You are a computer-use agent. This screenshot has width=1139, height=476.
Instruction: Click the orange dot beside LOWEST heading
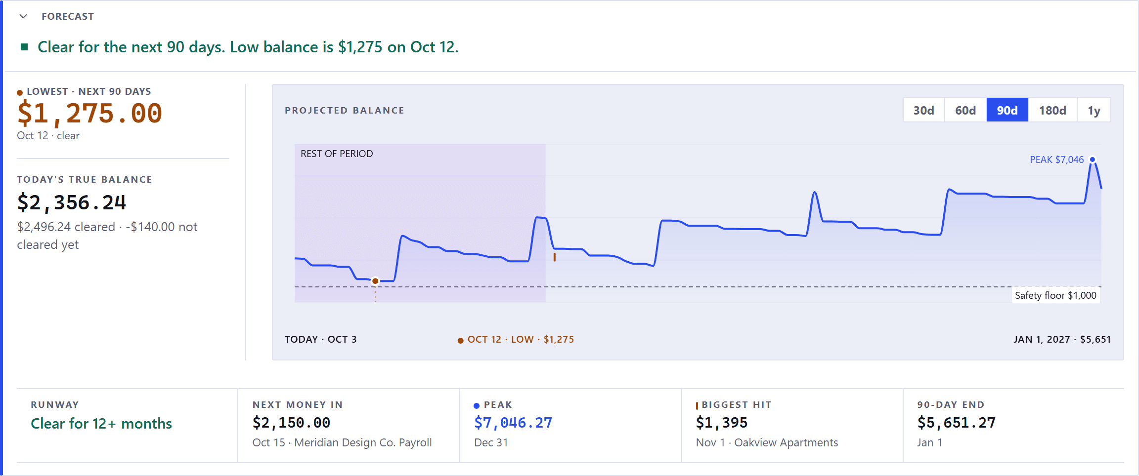pos(20,92)
